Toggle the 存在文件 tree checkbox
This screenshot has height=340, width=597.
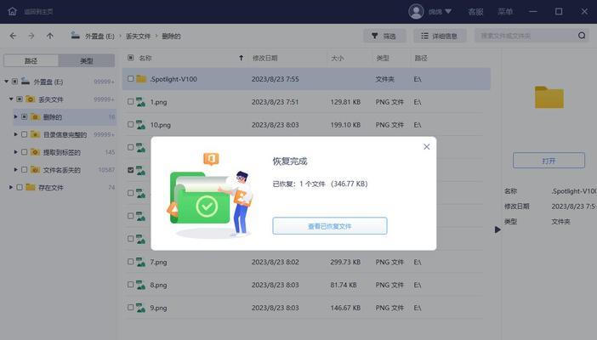(20, 187)
